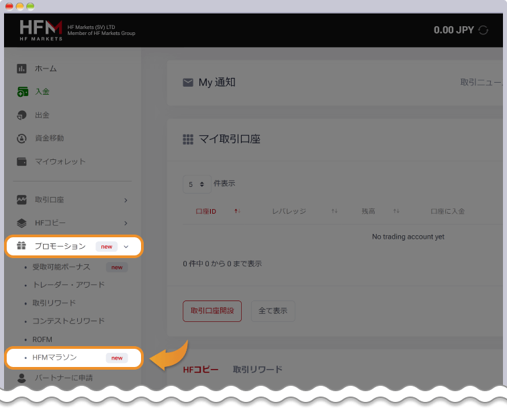Screen dimensions: 507x410
Task: Click the プロモーション gift icon
Action: [21, 246]
